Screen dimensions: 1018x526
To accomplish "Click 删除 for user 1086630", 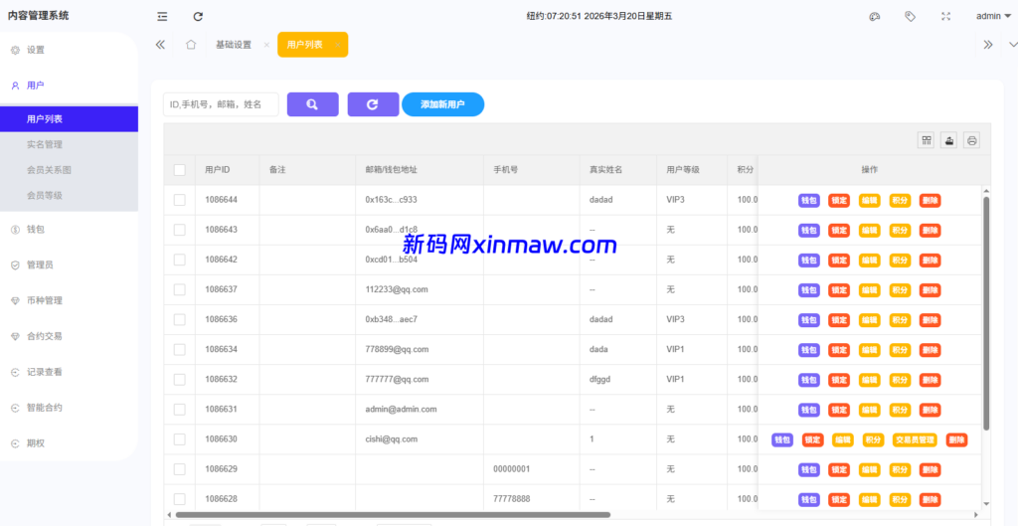I will [x=957, y=440].
